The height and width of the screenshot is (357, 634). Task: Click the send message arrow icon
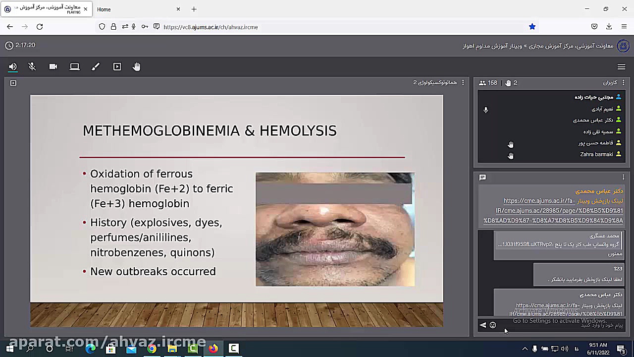tap(483, 325)
